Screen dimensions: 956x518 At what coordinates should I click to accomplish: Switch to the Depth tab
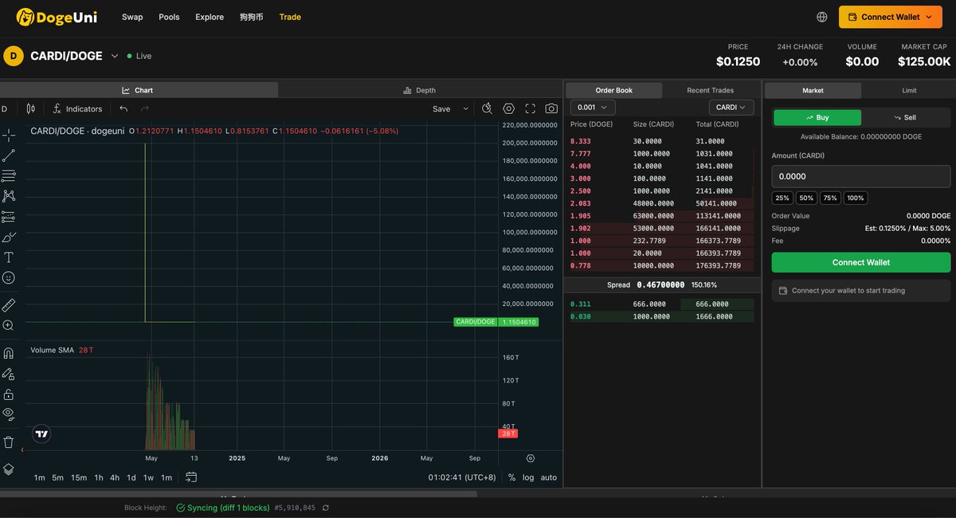420,90
